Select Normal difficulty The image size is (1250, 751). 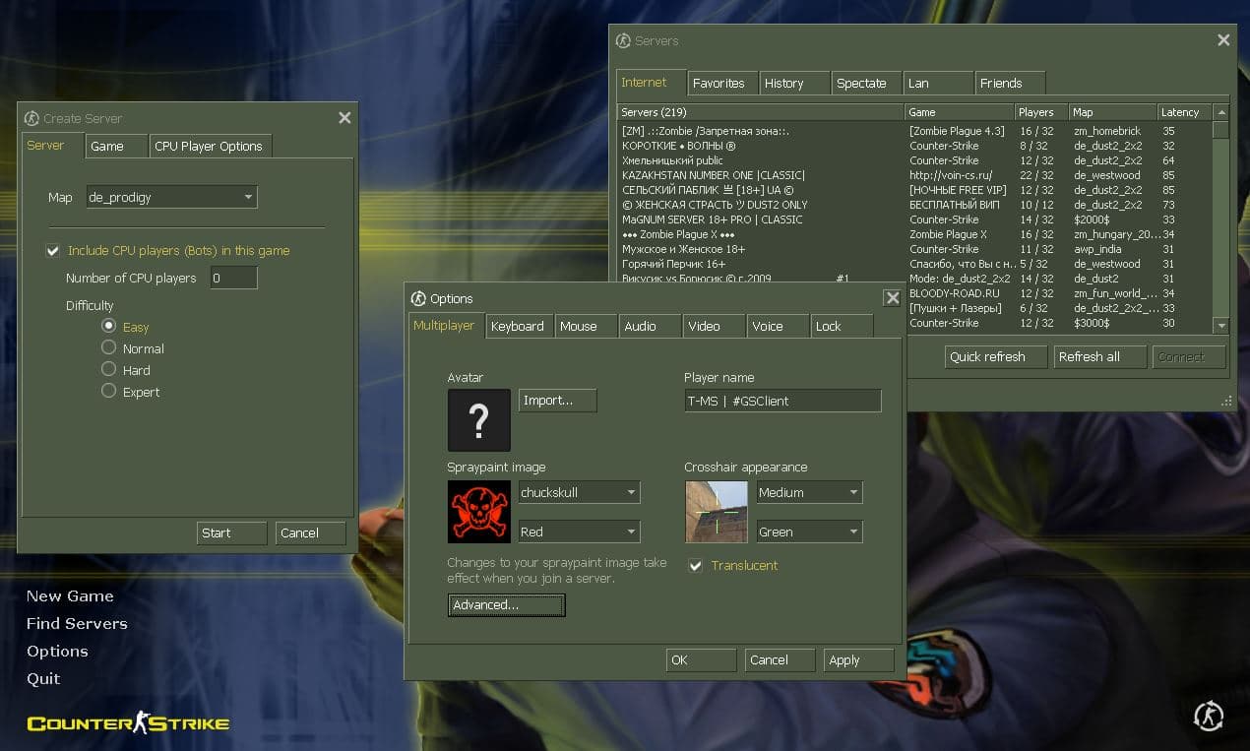pos(108,347)
